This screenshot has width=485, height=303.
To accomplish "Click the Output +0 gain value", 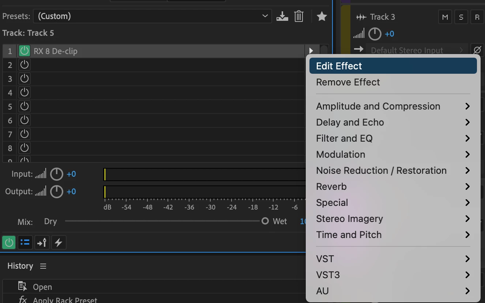I will pyautogui.click(x=71, y=192).
